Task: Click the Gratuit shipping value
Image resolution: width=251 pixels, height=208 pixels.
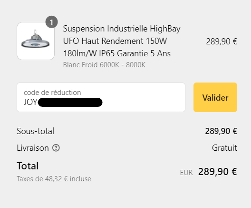Action: [x=224, y=148]
